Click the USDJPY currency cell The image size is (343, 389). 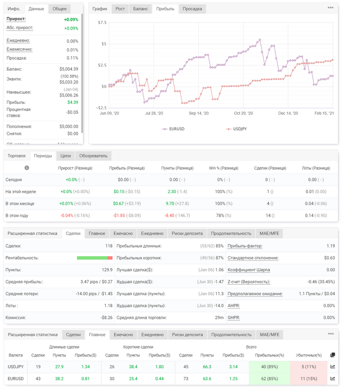click(x=16, y=367)
